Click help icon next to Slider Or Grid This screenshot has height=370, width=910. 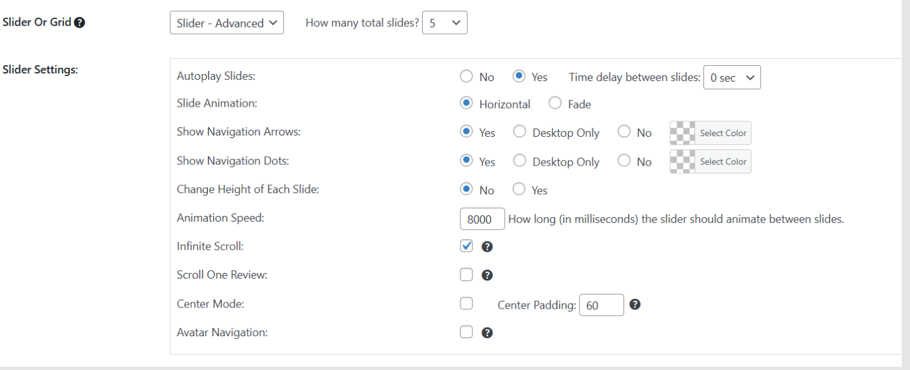pos(79,22)
